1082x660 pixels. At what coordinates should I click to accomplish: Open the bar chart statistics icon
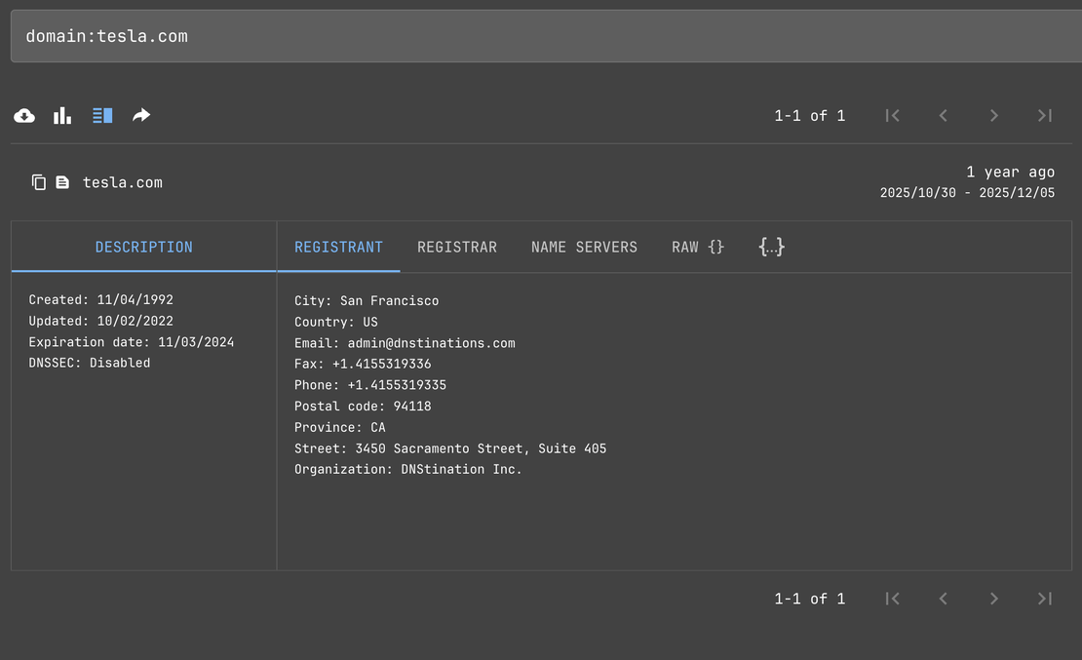[x=62, y=116]
